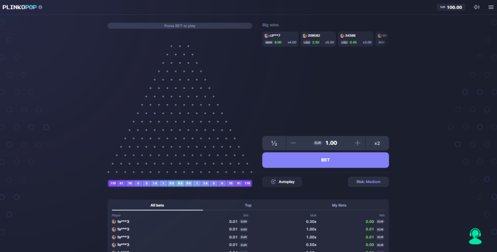Click the EUR label in bet field
Screen dimensions: 497x252
pyautogui.click(x=317, y=143)
